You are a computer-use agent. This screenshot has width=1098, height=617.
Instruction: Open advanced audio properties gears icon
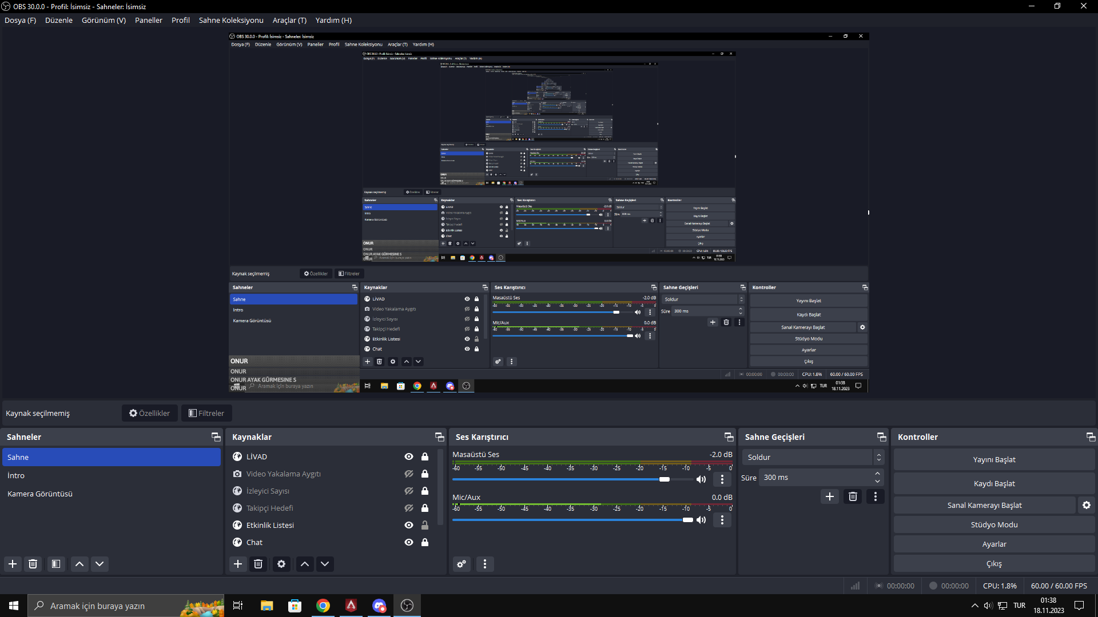pos(462,564)
